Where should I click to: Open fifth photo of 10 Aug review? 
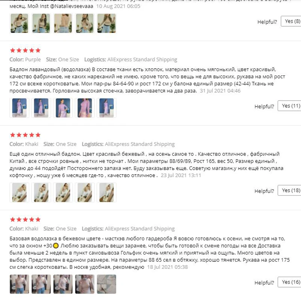pyautogui.click(x=106, y=23)
